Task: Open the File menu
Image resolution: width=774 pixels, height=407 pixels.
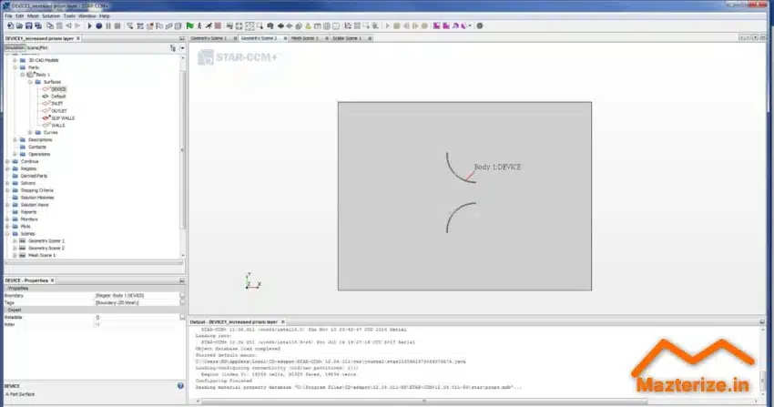Action: [8, 15]
